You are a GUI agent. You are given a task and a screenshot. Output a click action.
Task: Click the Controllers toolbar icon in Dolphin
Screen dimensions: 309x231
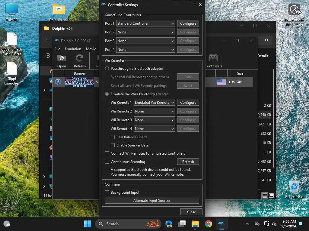pos(213,61)
